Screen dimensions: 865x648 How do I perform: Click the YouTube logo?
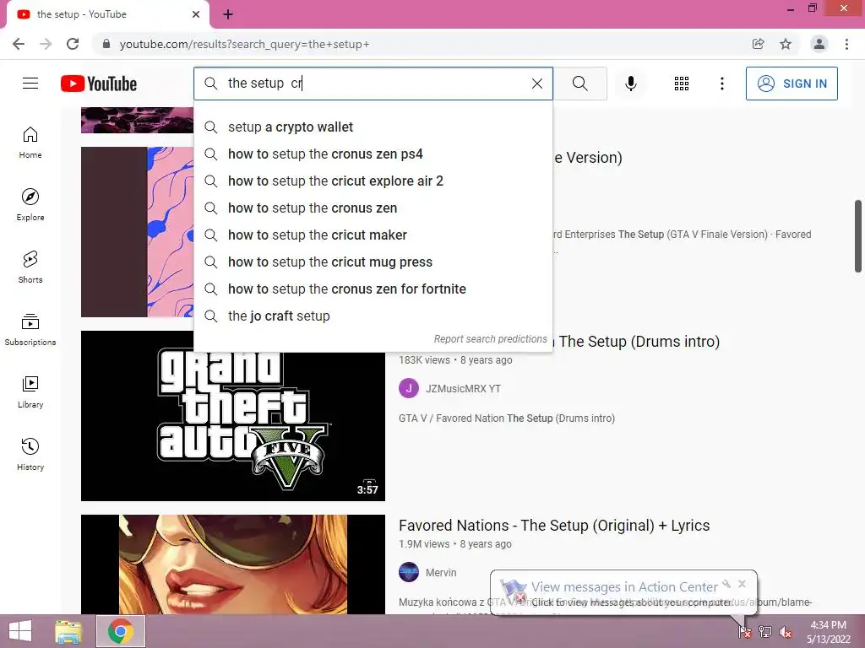pos(99,84)
